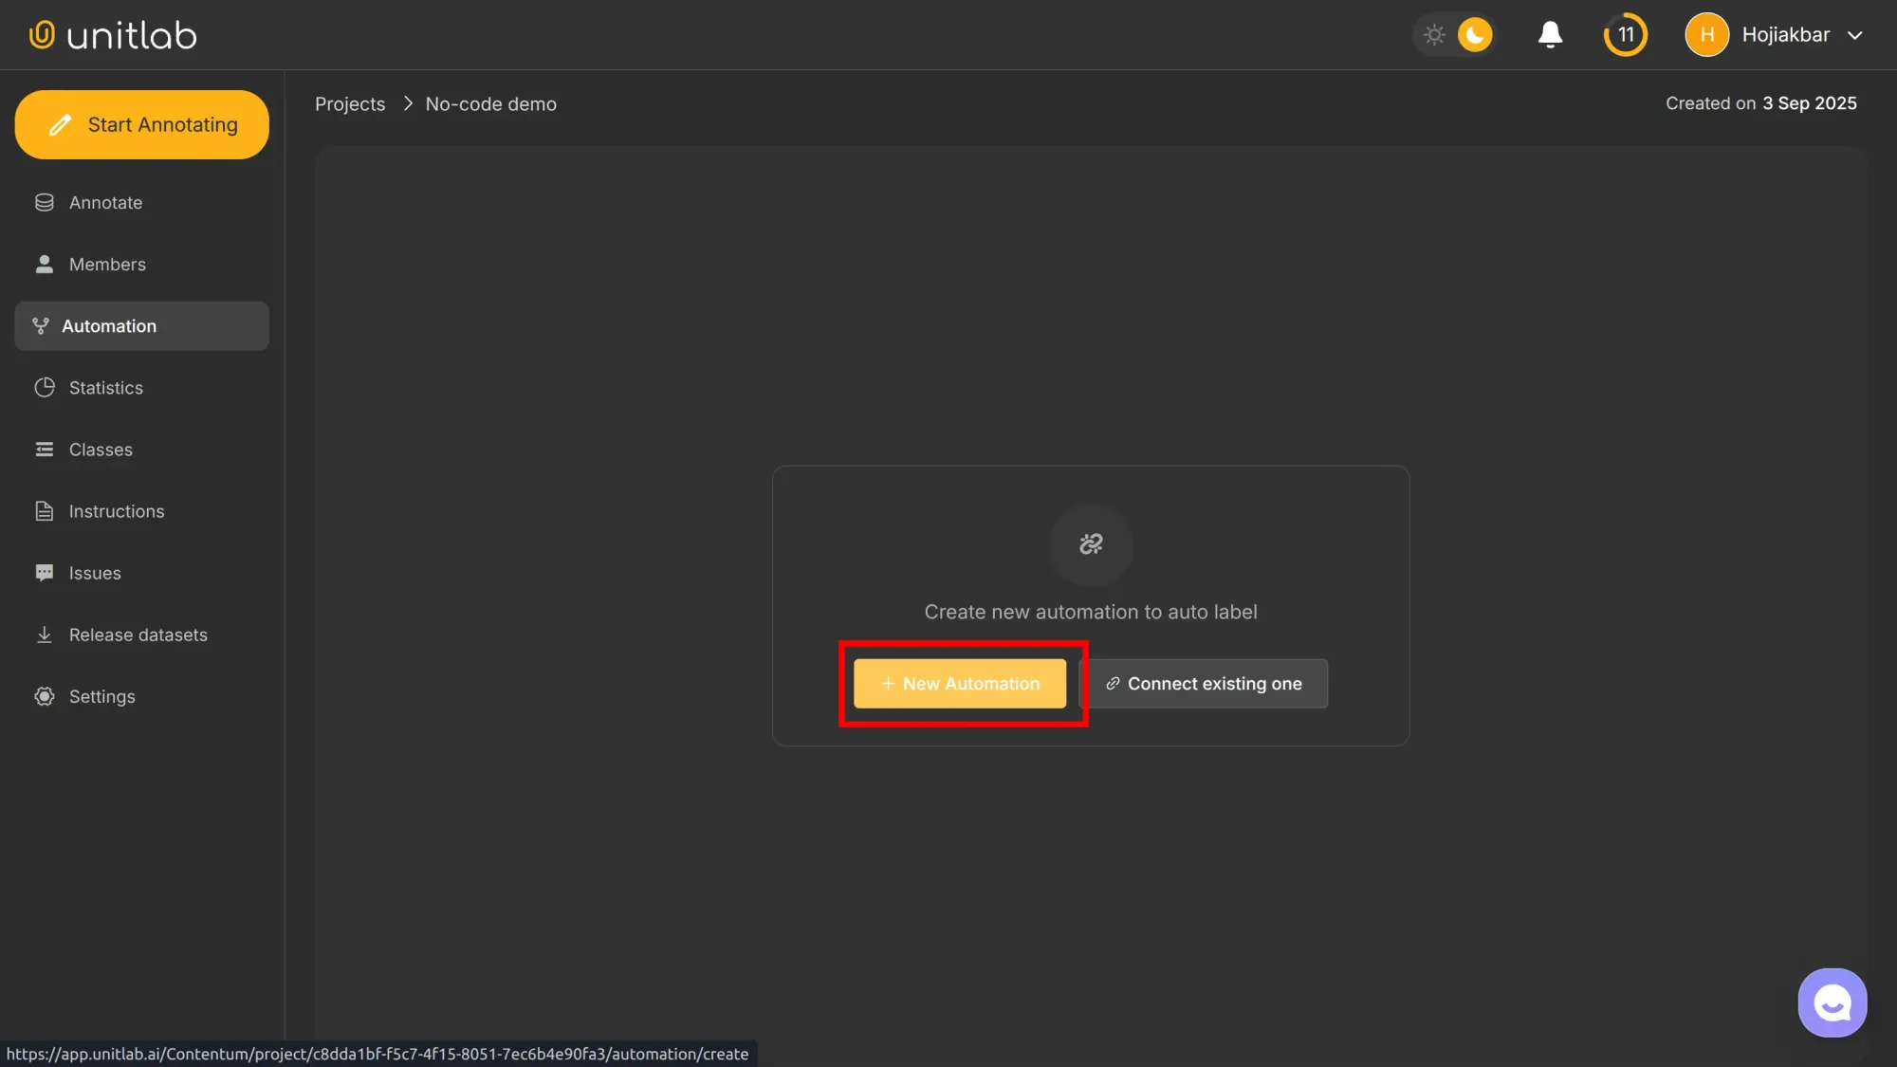Click the Projects breadcrumb chevron

406,103
